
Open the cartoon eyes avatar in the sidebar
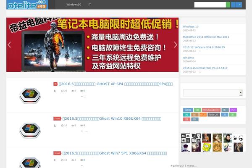click(238, 138)
